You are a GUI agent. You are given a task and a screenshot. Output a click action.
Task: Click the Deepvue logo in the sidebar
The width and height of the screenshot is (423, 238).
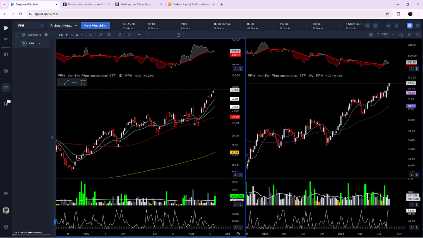tap(6, 28)
